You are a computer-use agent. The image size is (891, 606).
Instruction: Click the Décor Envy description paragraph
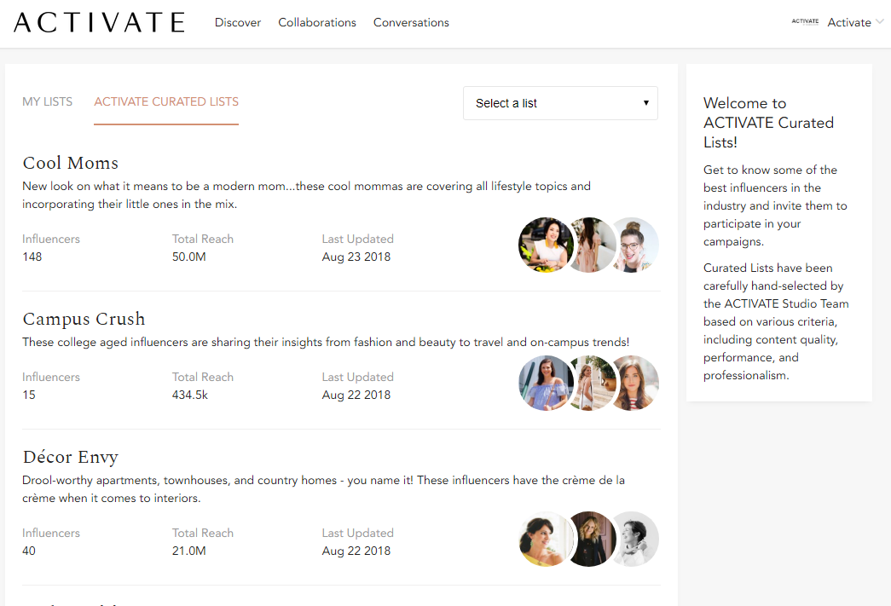(x=323, y=489)
